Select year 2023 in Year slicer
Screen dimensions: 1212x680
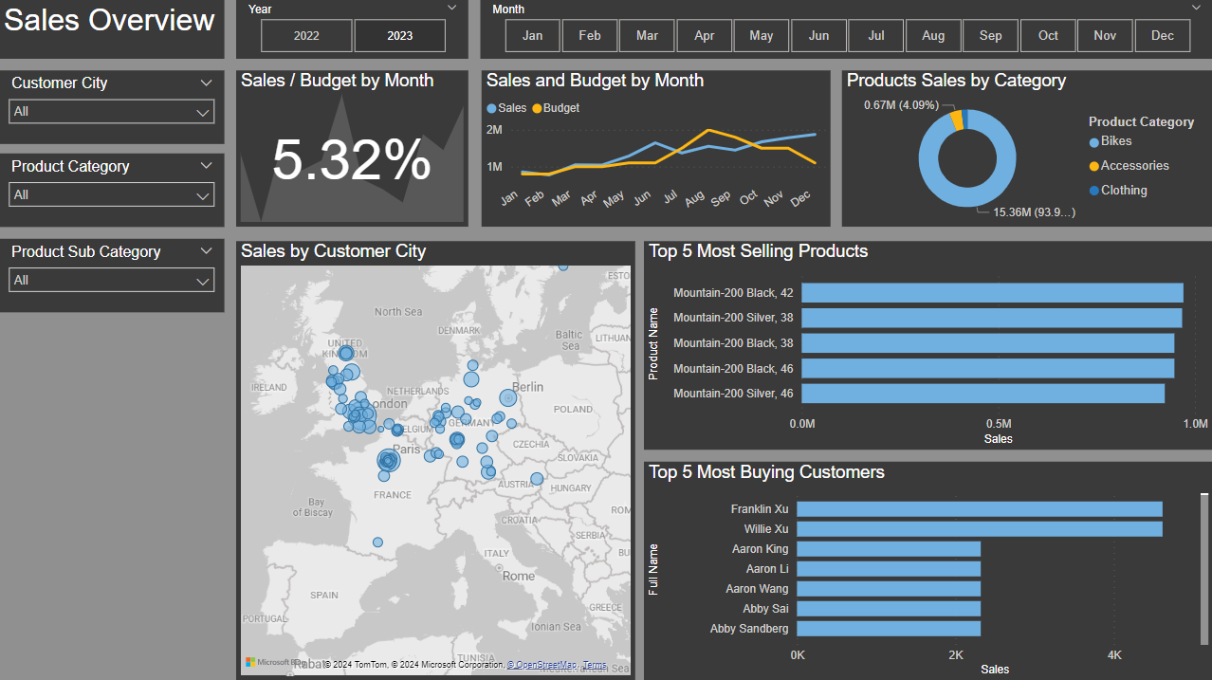point(399,36)
